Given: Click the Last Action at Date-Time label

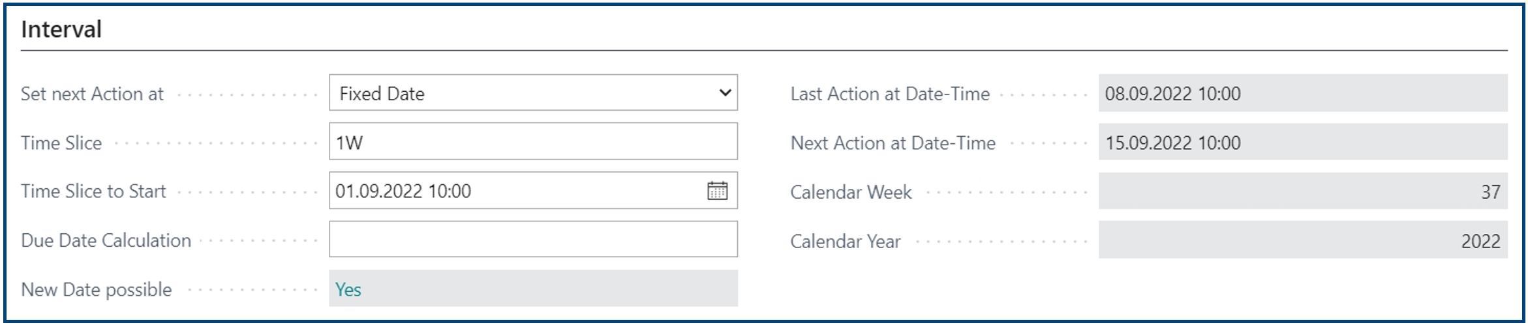Looking at the screenshot, I should tap(890, 94).
